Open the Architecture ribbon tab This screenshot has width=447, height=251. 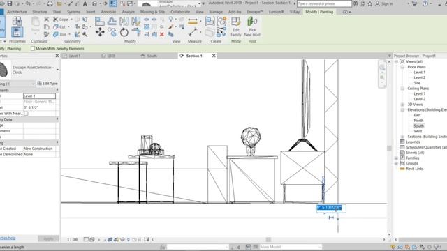[17, 12]
